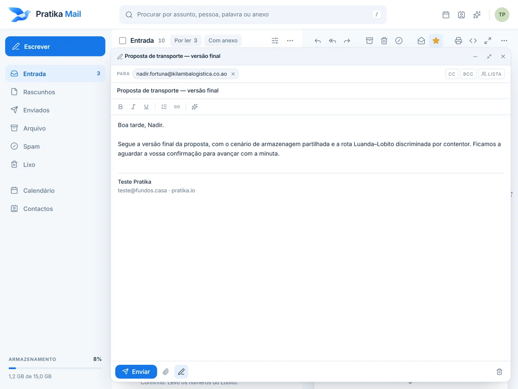Screen dimensions: 518x389
Task: Open the Enviados folder
Action: point(55,110)
